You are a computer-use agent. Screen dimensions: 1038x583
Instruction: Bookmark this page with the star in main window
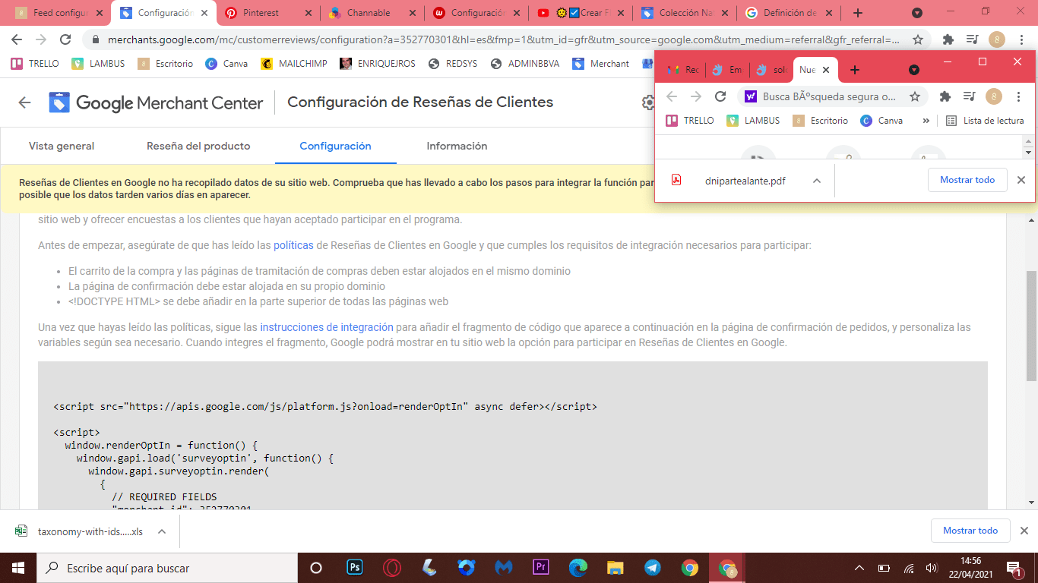(918, 39)
